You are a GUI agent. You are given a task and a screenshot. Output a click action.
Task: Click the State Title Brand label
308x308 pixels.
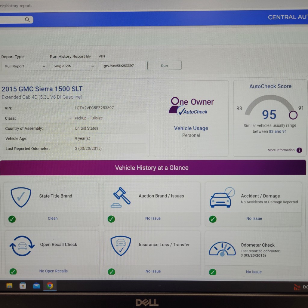56,196
